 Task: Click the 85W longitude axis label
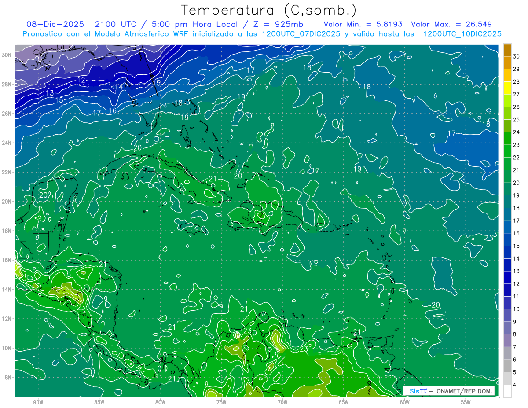(99, 402)
